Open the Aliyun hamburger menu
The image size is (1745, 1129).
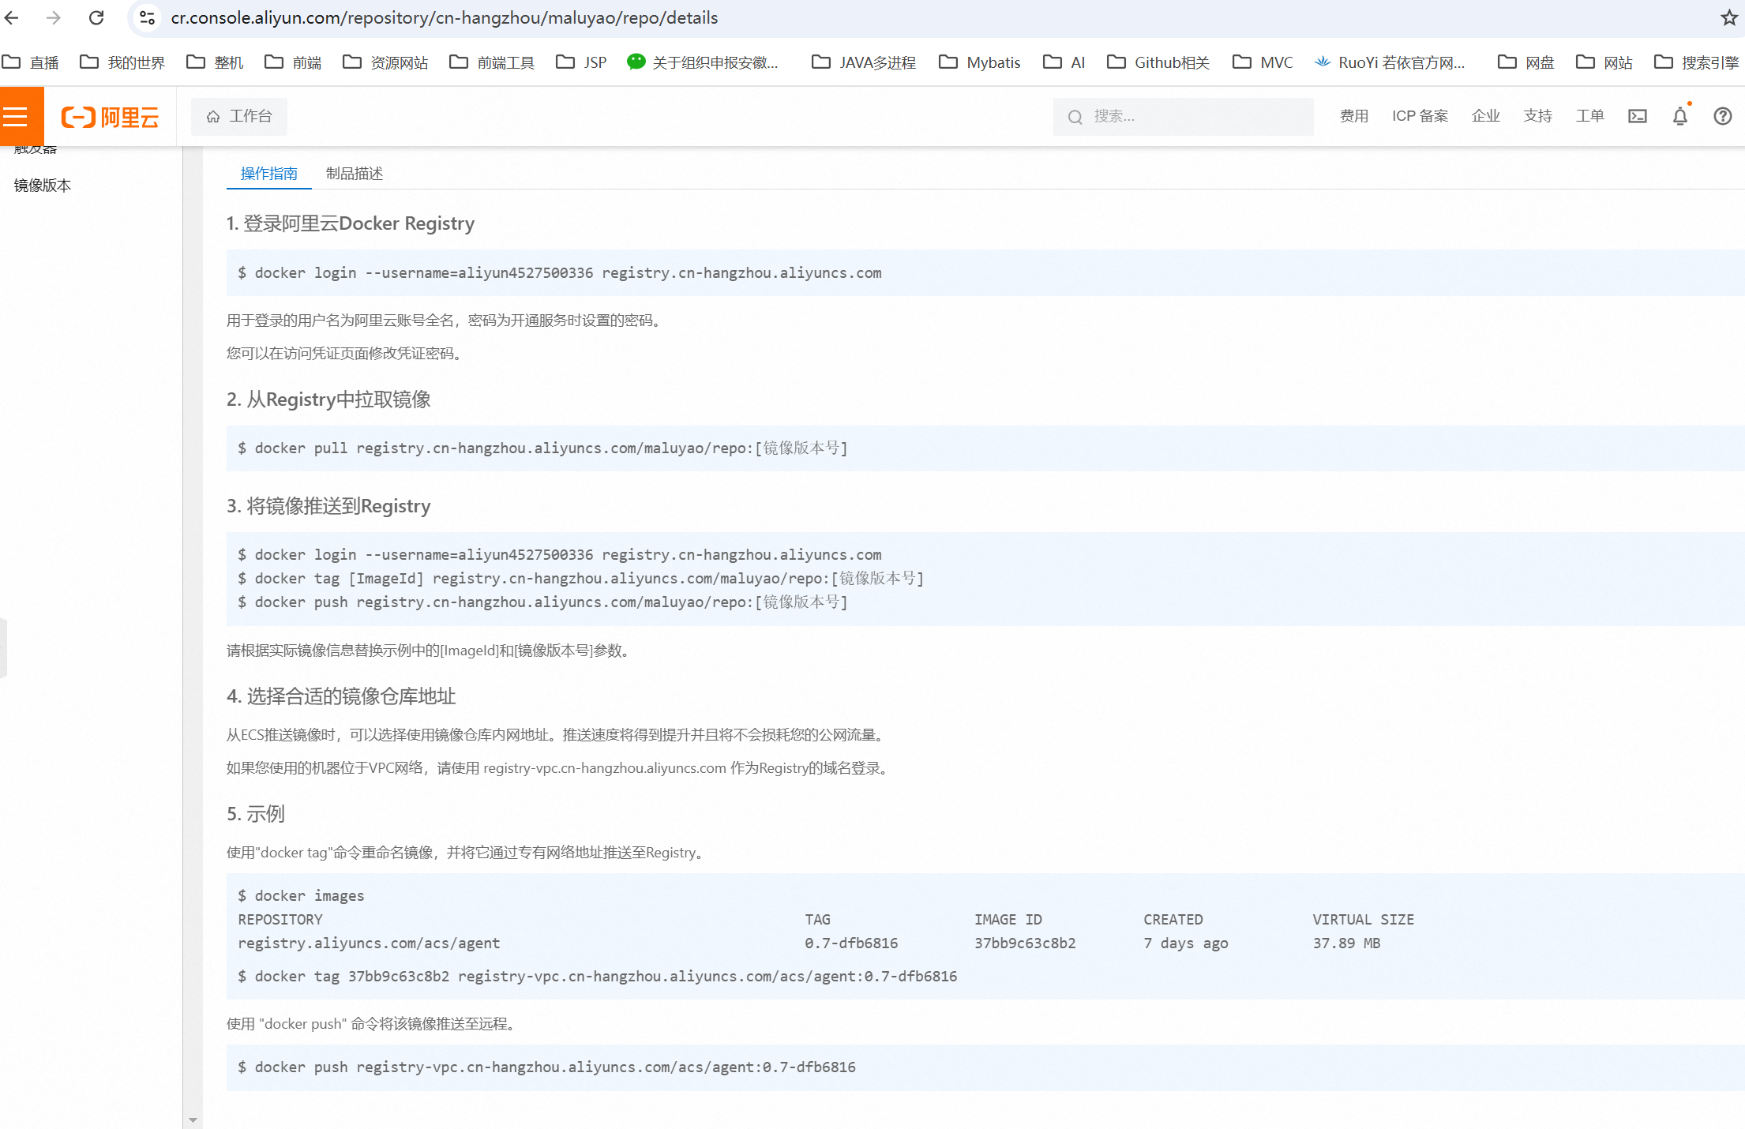[16, 117]
